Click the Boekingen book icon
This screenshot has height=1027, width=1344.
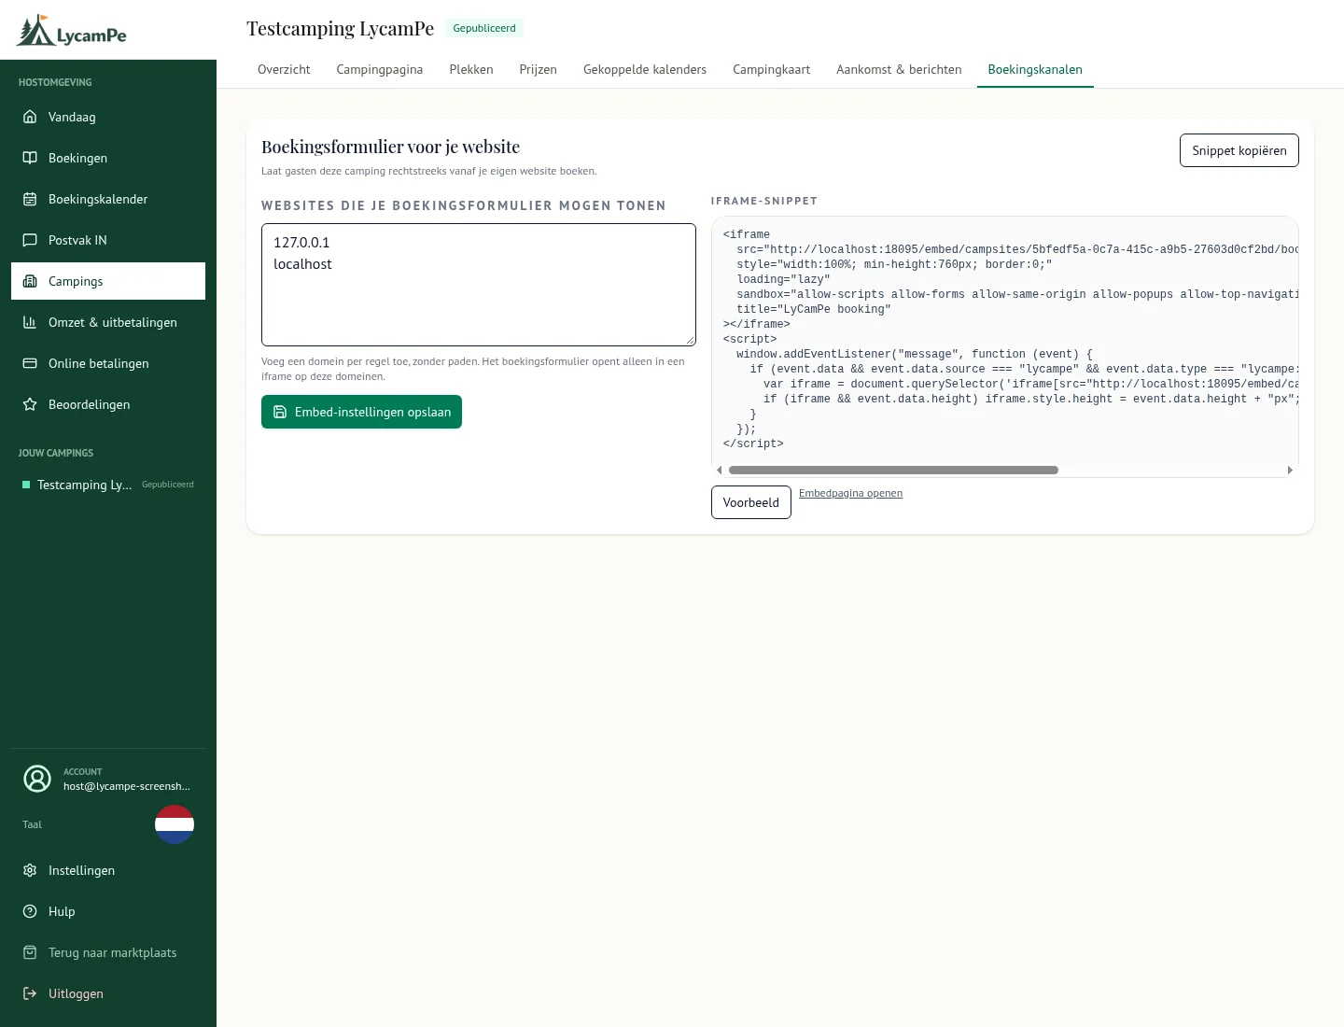(30, 158)
